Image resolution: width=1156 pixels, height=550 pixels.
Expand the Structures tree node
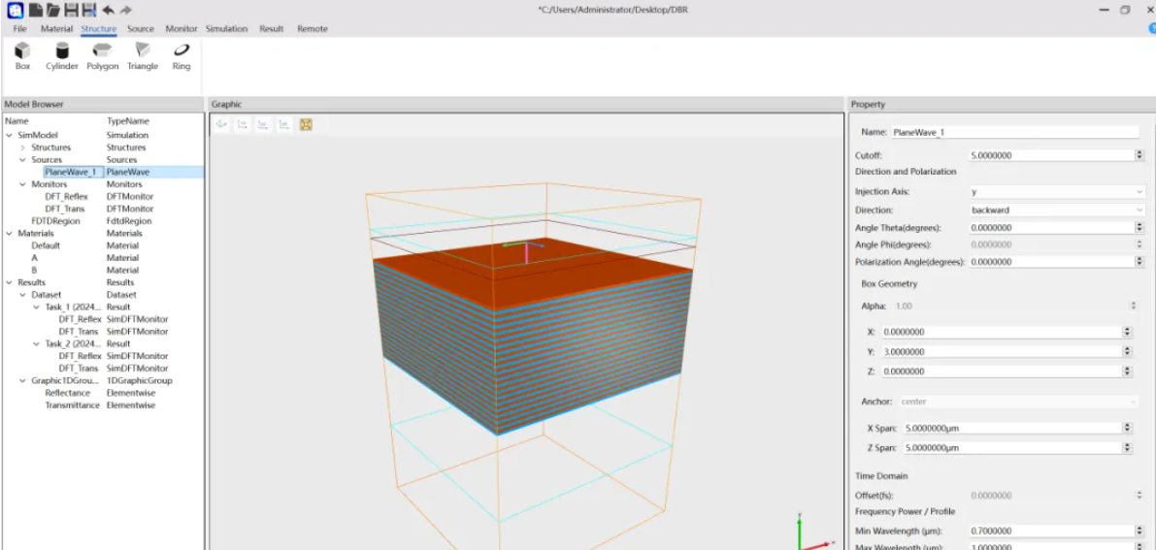[x=23, y=147]
